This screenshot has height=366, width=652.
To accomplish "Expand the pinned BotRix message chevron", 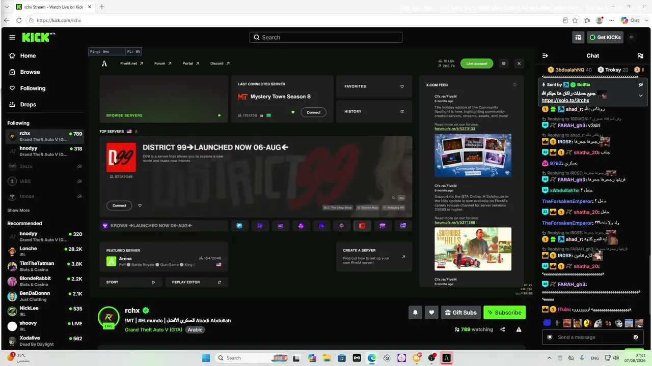I will click(641, 96).
